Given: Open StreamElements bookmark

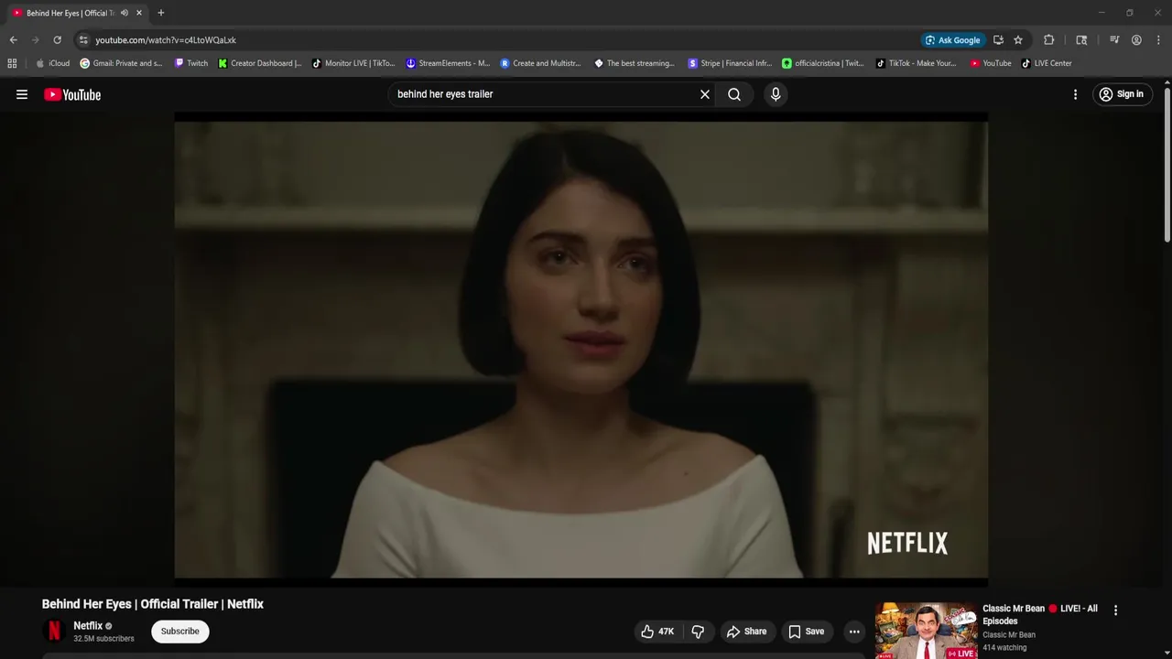Looking at the screenshot, I should tap(448, 63).
